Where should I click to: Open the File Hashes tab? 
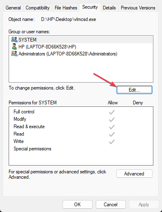coord(66,8)
